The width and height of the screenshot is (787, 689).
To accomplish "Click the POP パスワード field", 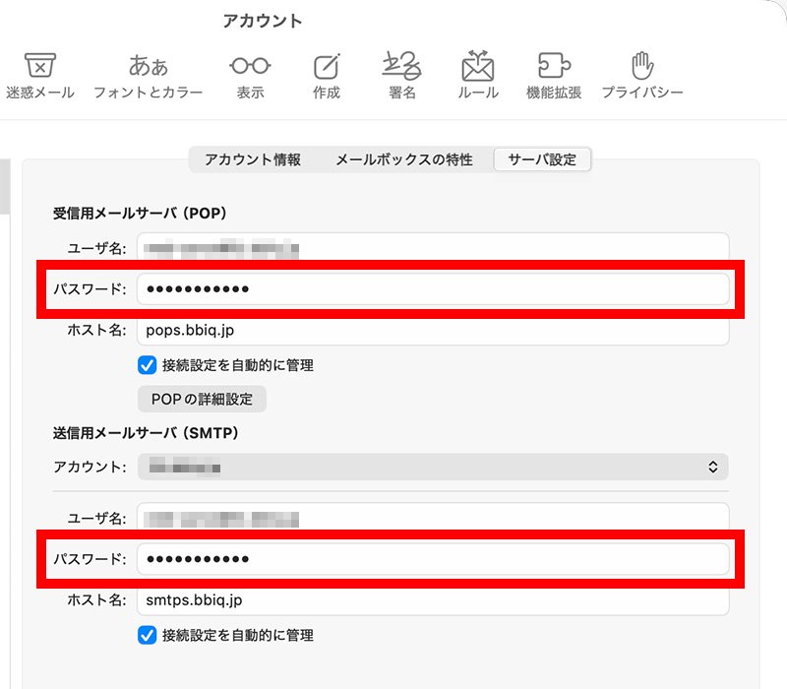I will (433, 288).
